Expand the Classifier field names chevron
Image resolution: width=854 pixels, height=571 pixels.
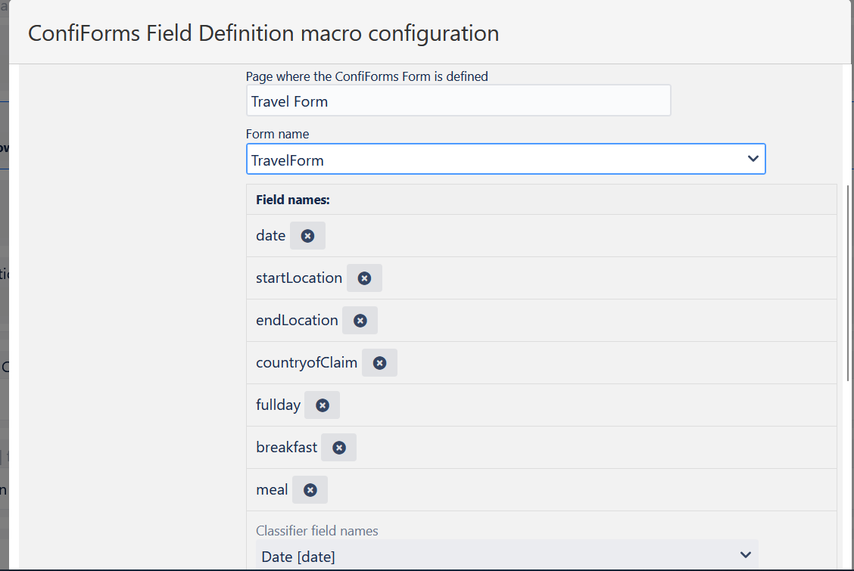[x=746, y=554]
